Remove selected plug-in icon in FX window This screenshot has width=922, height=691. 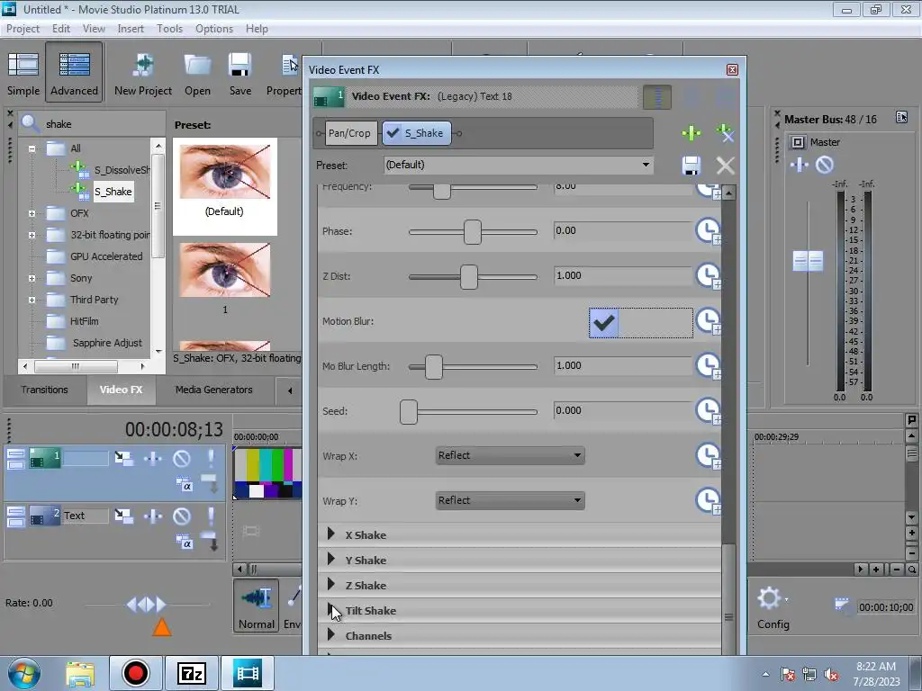pos(725,133)
